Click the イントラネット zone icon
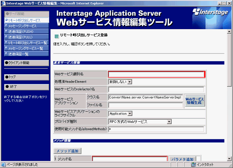The width and height of the screenshot is (233, 168). pos(194,164)
